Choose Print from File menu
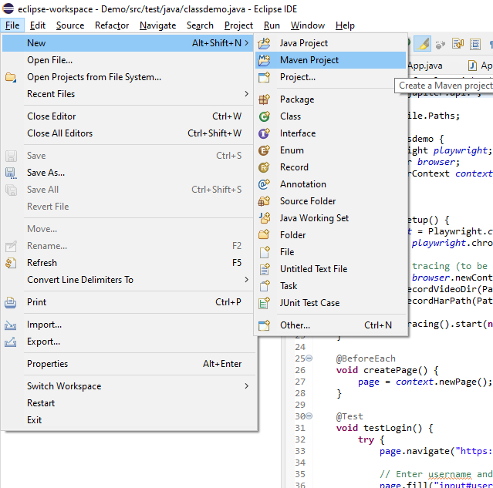 pyautogui.click(x=127, y=302)
